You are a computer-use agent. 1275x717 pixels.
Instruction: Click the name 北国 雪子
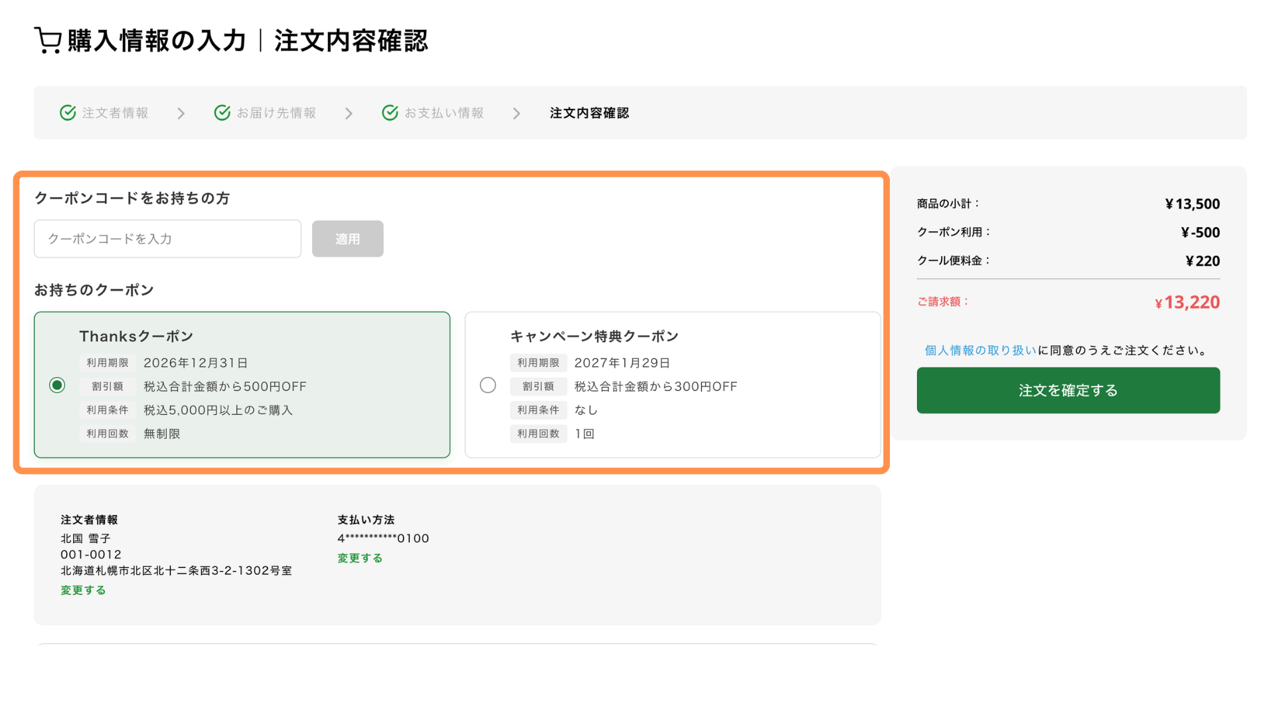[86, 538]
